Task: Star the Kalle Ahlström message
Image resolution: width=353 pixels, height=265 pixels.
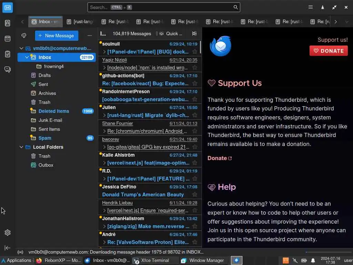Action: [195, 163]
